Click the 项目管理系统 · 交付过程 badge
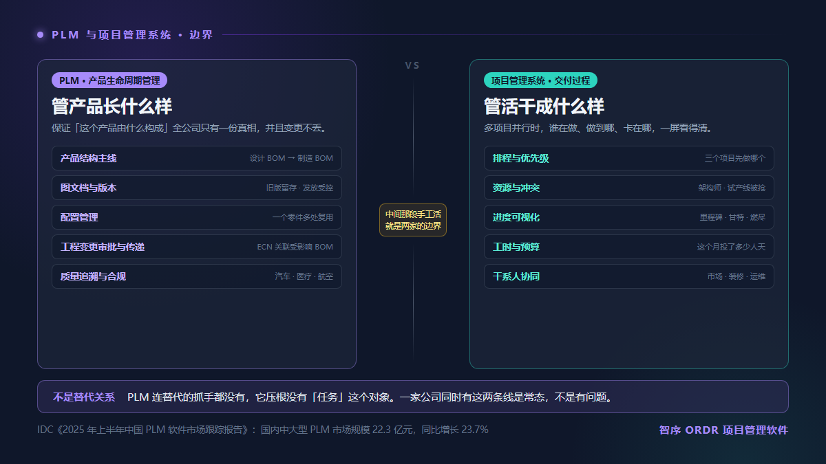The width and height of the screenshot is (826, 464). tap(540, 80)
